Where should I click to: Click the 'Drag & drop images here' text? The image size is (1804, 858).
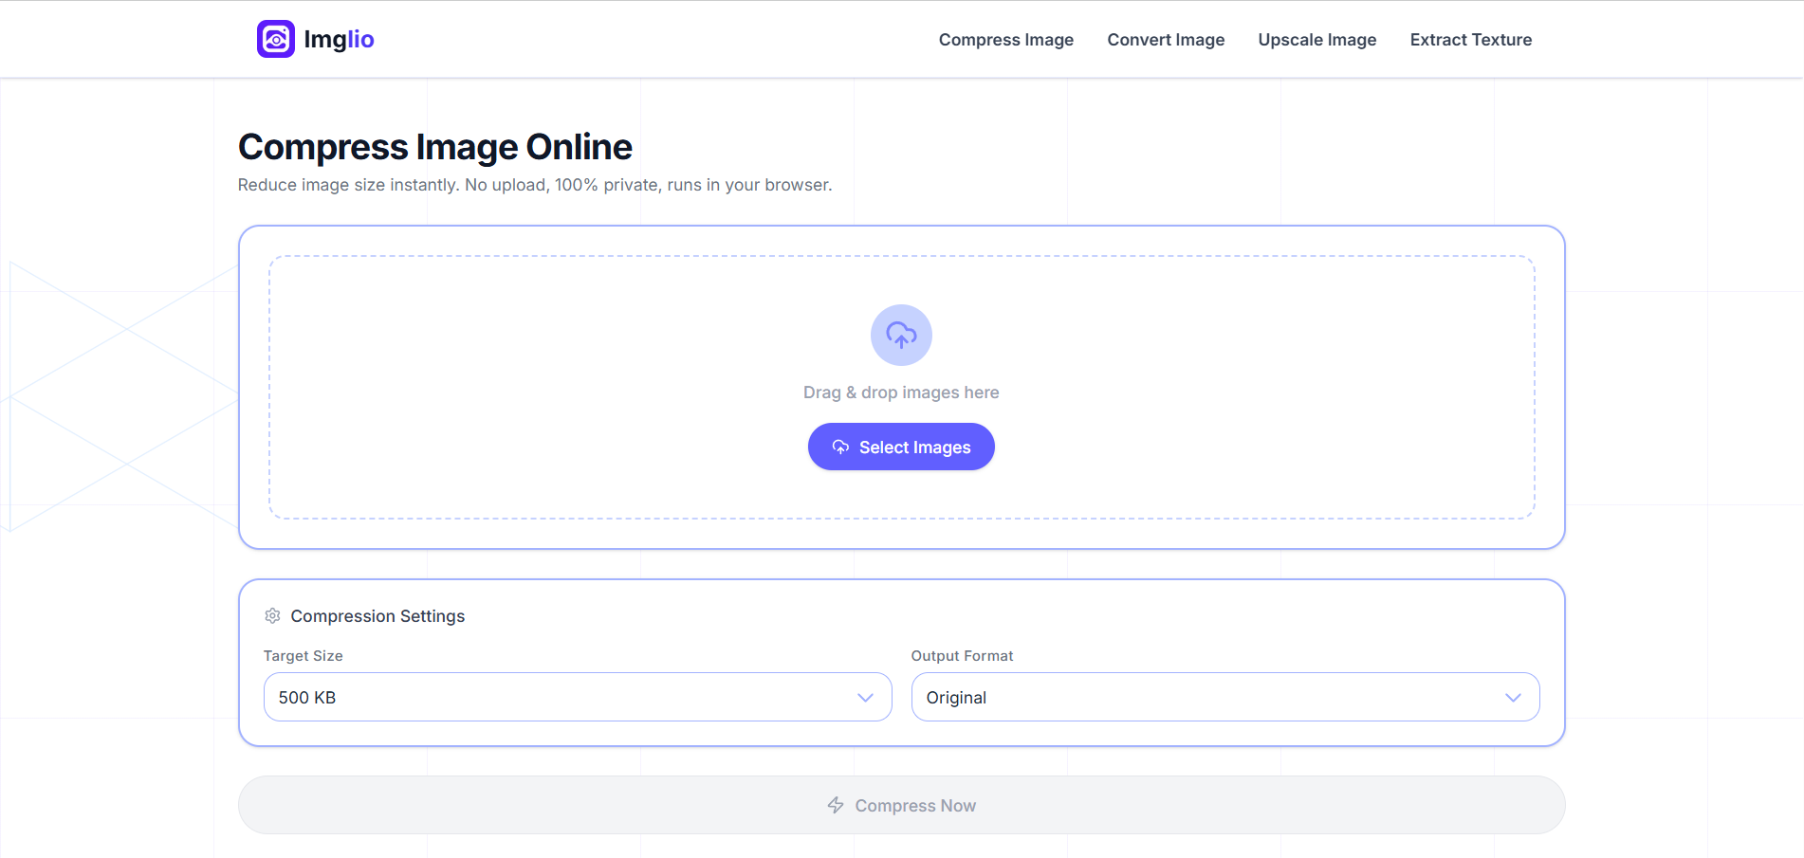click(x=901, y=392)
